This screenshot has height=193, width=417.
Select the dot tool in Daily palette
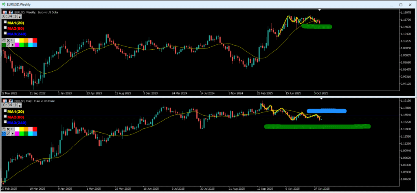(13, 133)
